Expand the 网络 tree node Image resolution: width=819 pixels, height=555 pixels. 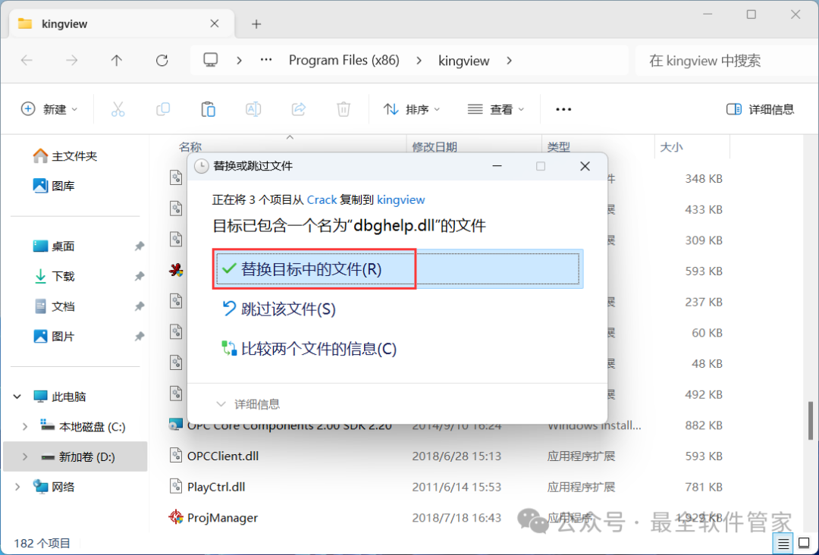coord(17,487)
